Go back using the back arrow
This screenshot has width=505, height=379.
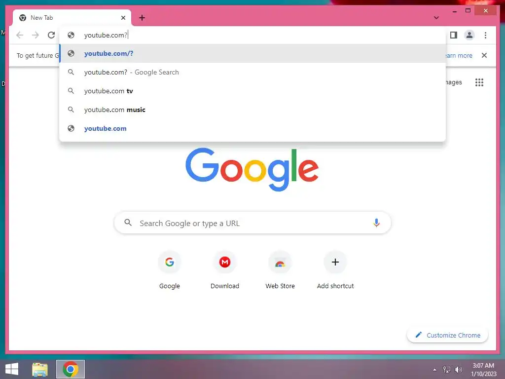[20, 35]
